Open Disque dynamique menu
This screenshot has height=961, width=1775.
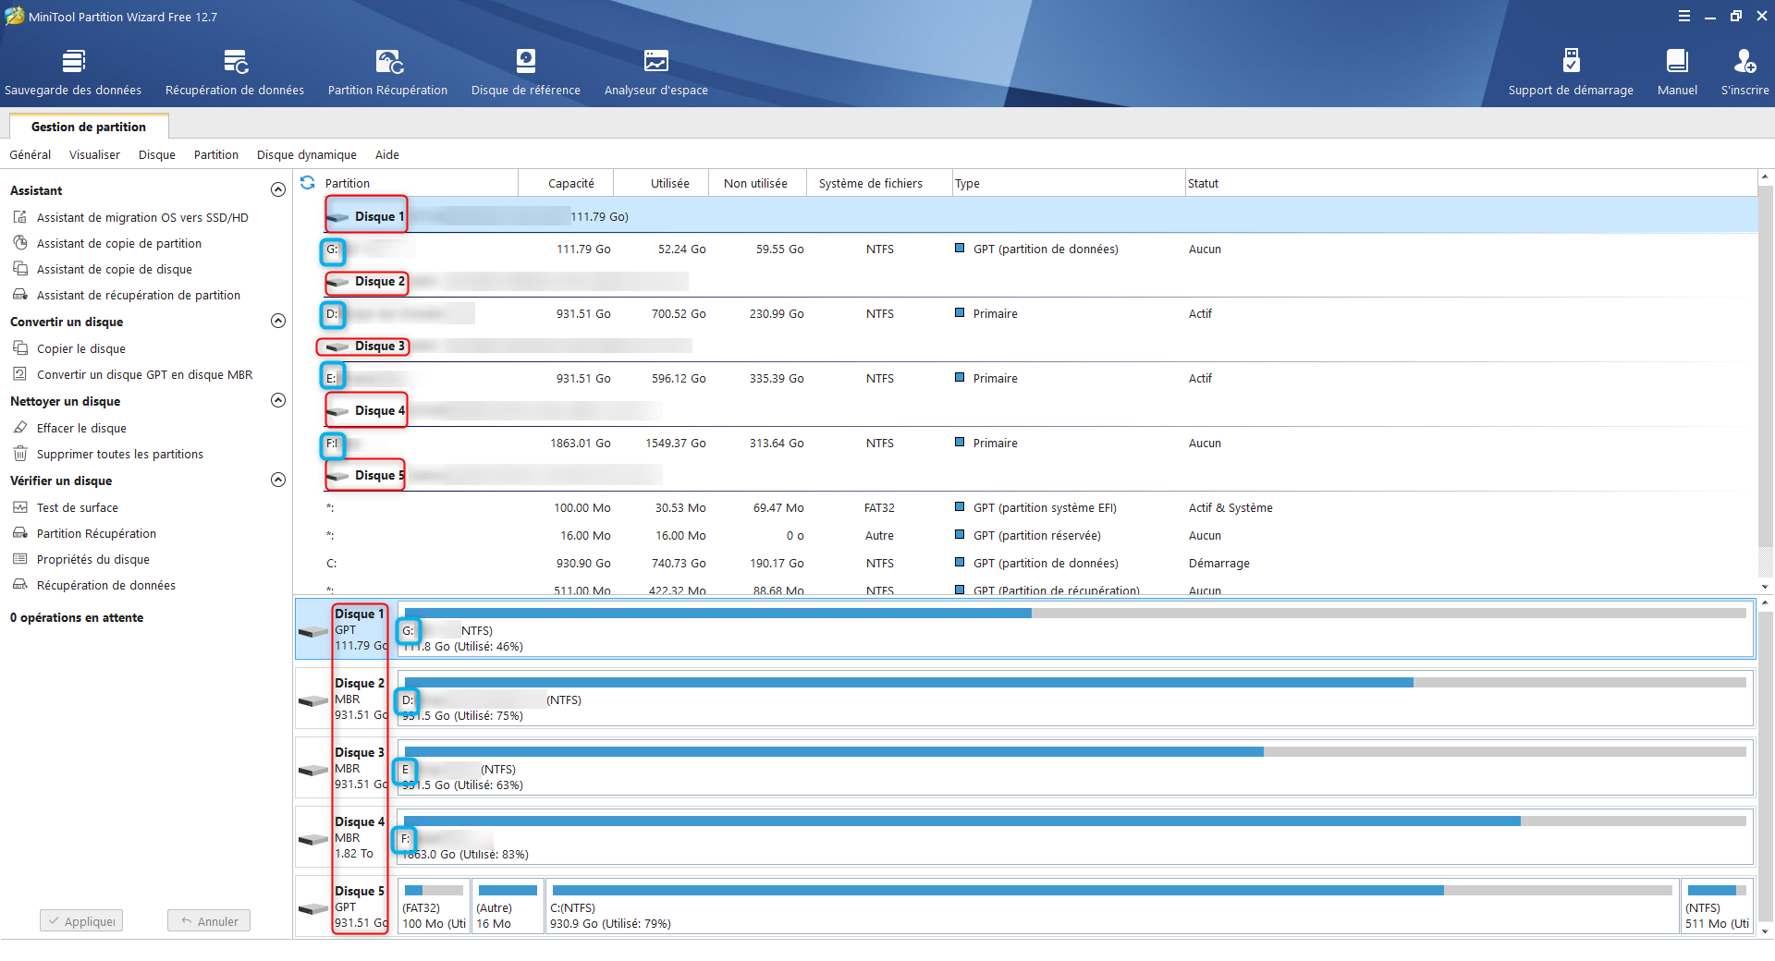pyautogui.click(x=307, y=154)
